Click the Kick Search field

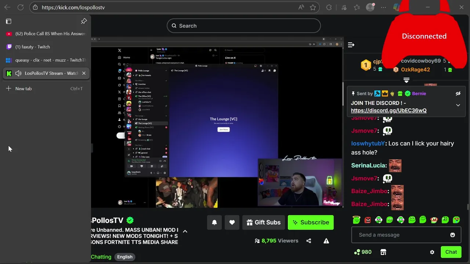244,26
